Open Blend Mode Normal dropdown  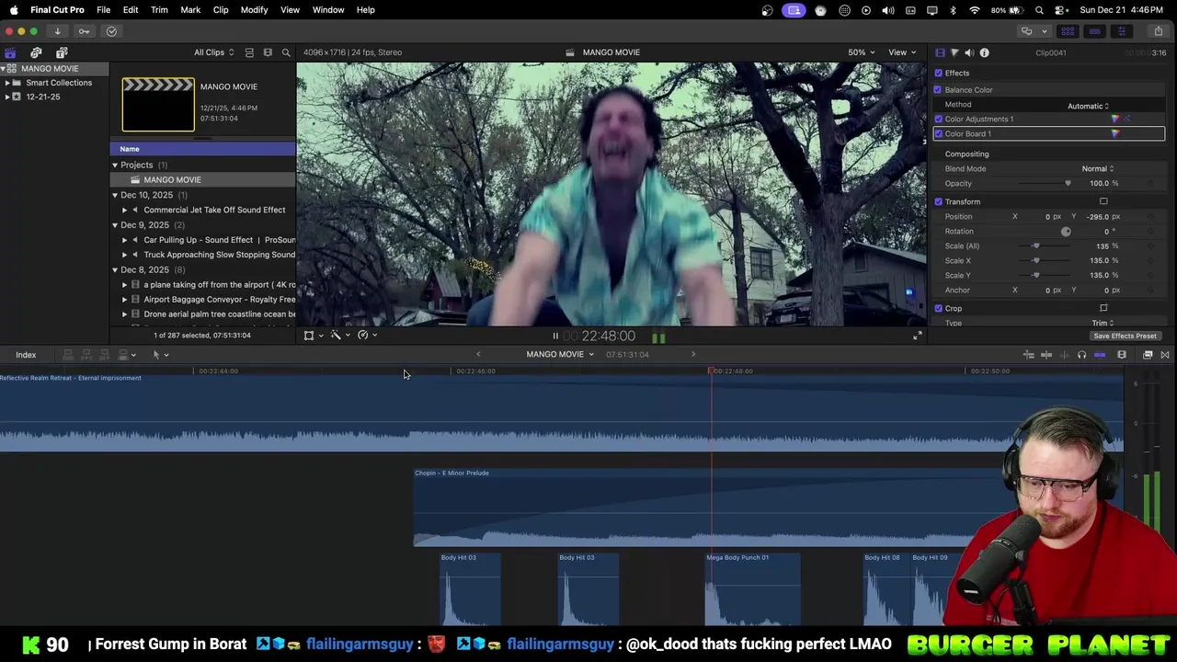pyautogui.click(x=1098, y=168)
